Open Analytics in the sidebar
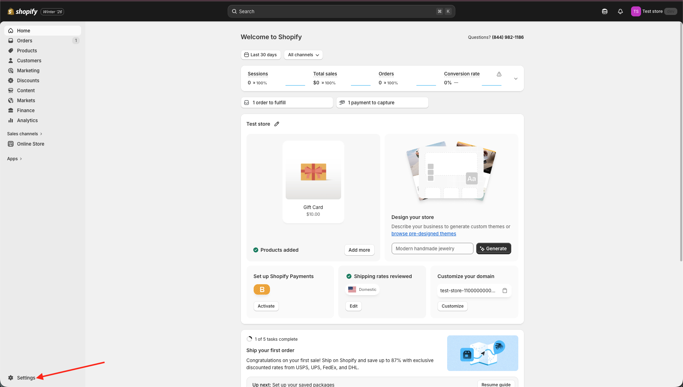683x387 pixels. tap(27, 120)
